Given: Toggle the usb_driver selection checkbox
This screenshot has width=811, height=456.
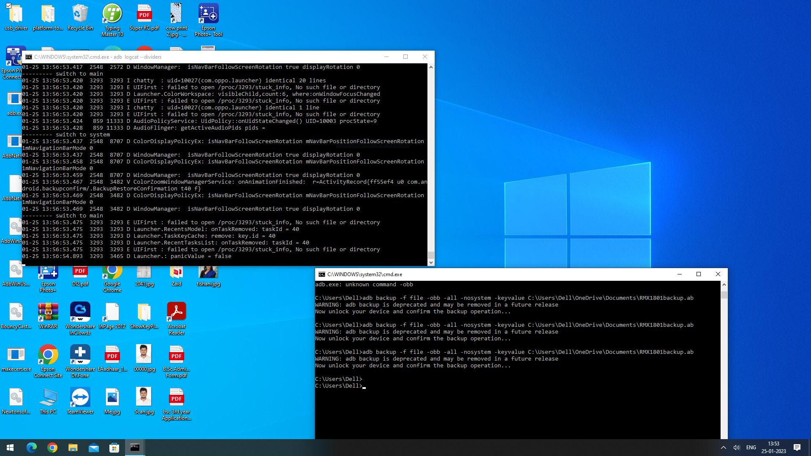Looking at the screenshot, I should pyautogui.click(x=8, y=5).
